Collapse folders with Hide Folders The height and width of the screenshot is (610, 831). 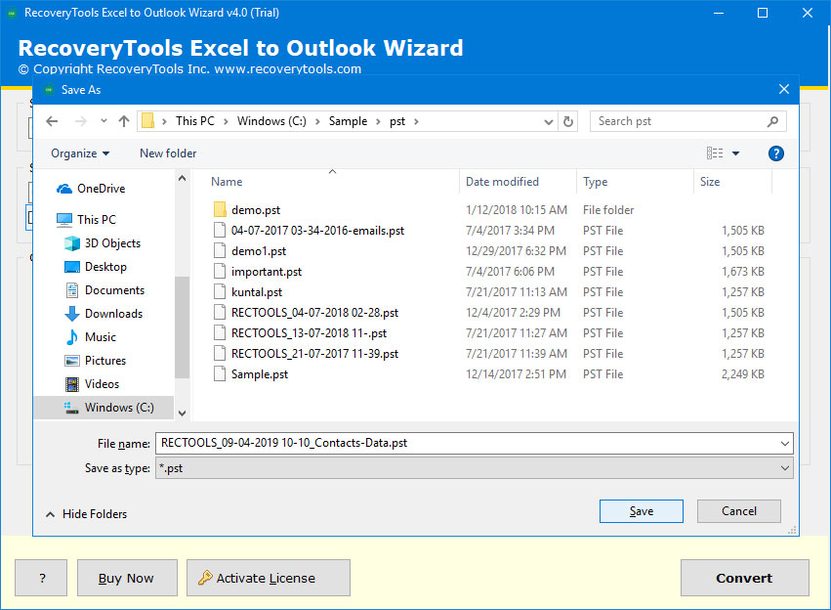coord(86,514)
